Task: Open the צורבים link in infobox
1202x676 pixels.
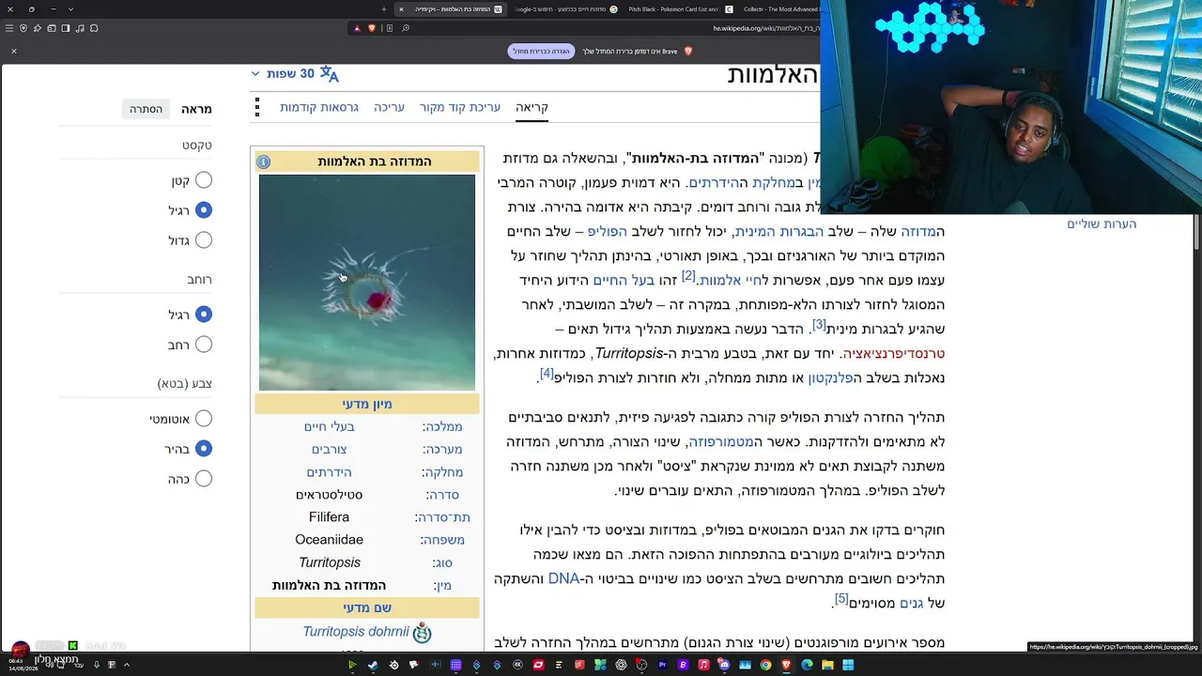Action: [x=329, y=450]
